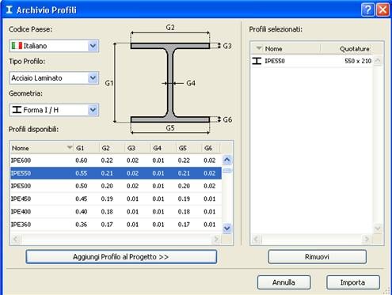392x295 pixels.
Task: Open the Geometria dropdown
Action: (54, 110)
